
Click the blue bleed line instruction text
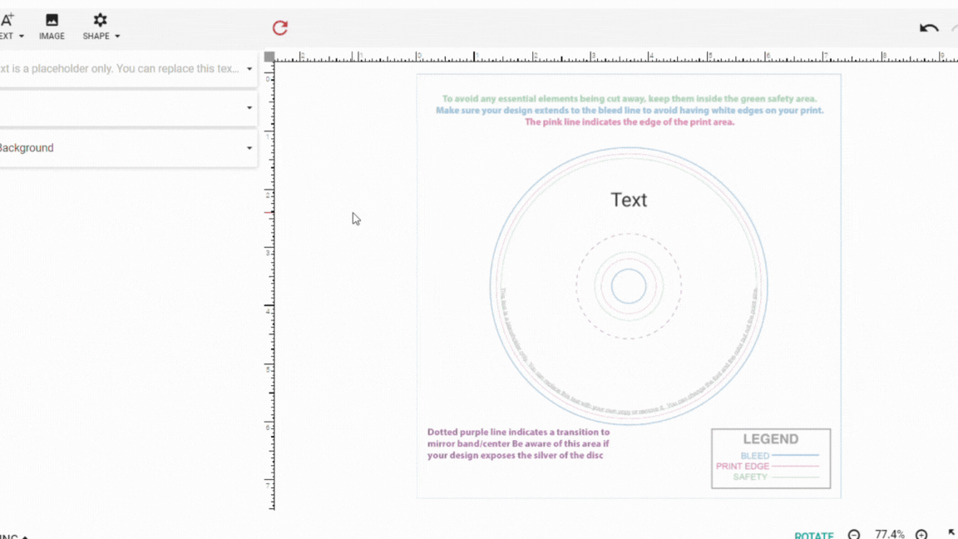[630, 111]
